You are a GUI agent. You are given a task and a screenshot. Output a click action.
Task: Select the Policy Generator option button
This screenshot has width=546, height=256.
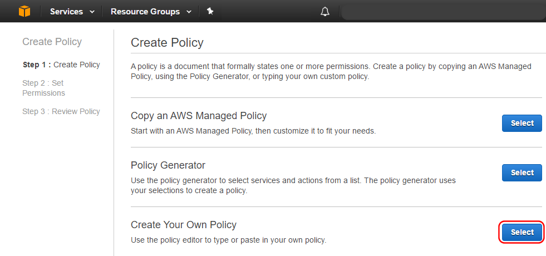522,173
